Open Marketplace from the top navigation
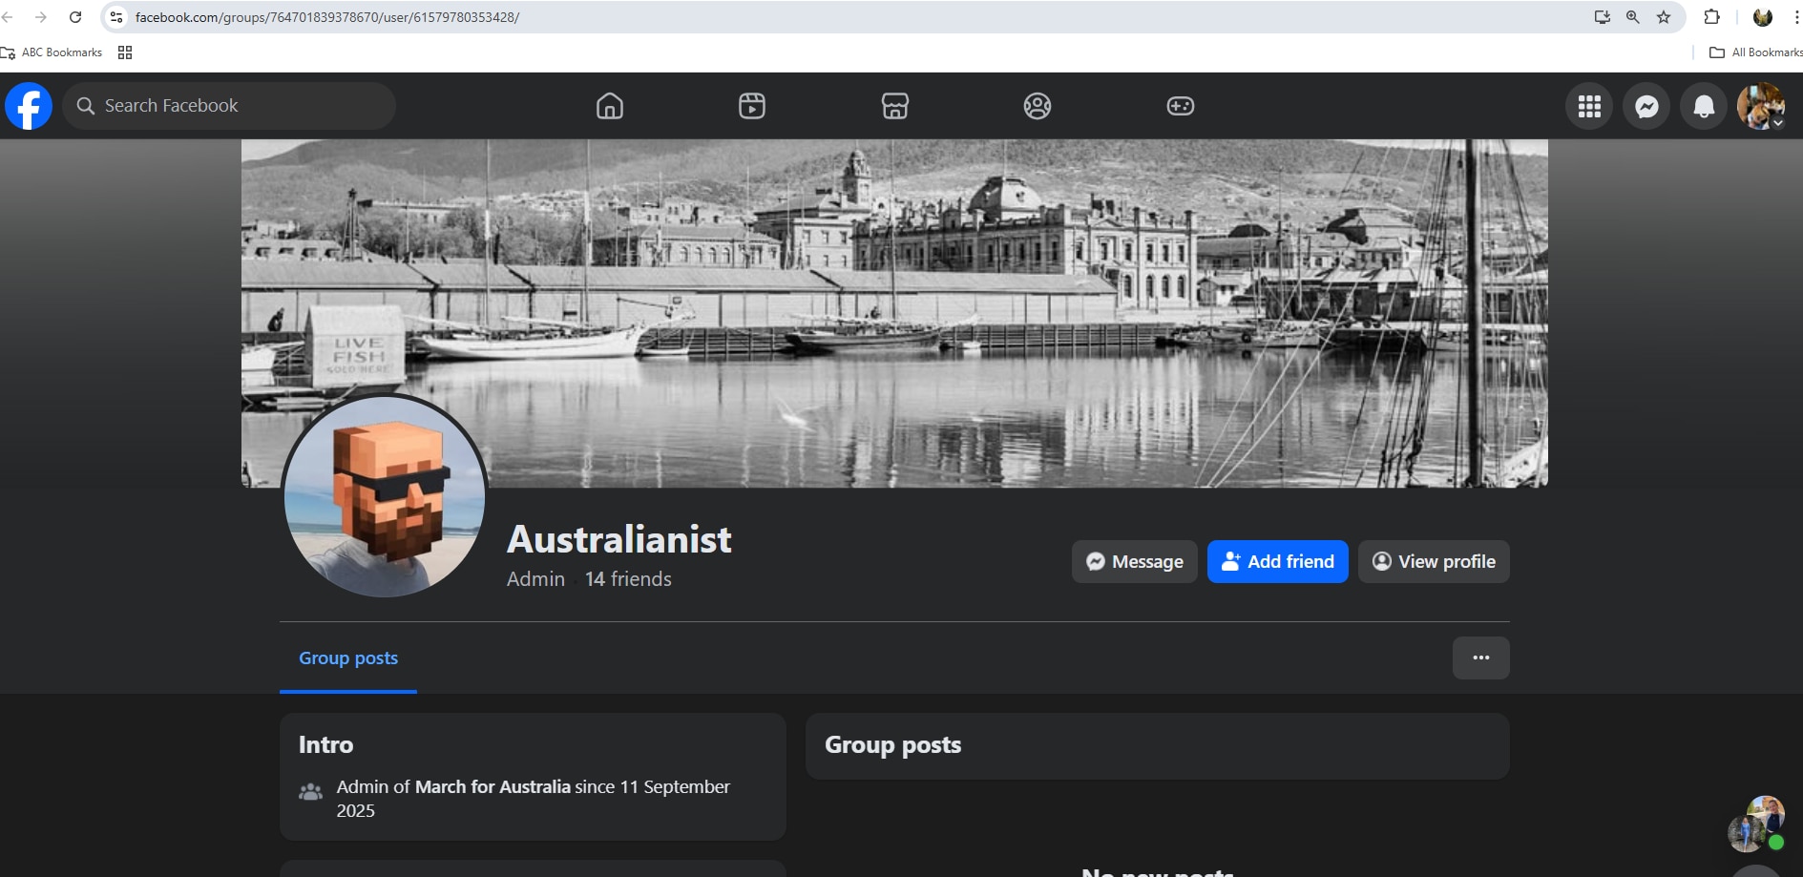The height and width of the screenshot is (877, 1803). (x=895, y=106)
